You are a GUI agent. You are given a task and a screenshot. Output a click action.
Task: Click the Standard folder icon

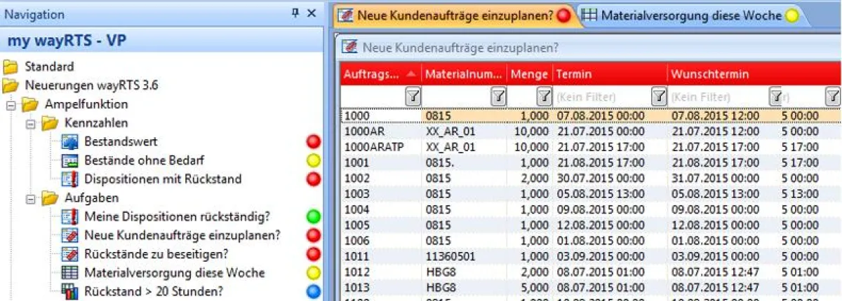pos(11,67)
